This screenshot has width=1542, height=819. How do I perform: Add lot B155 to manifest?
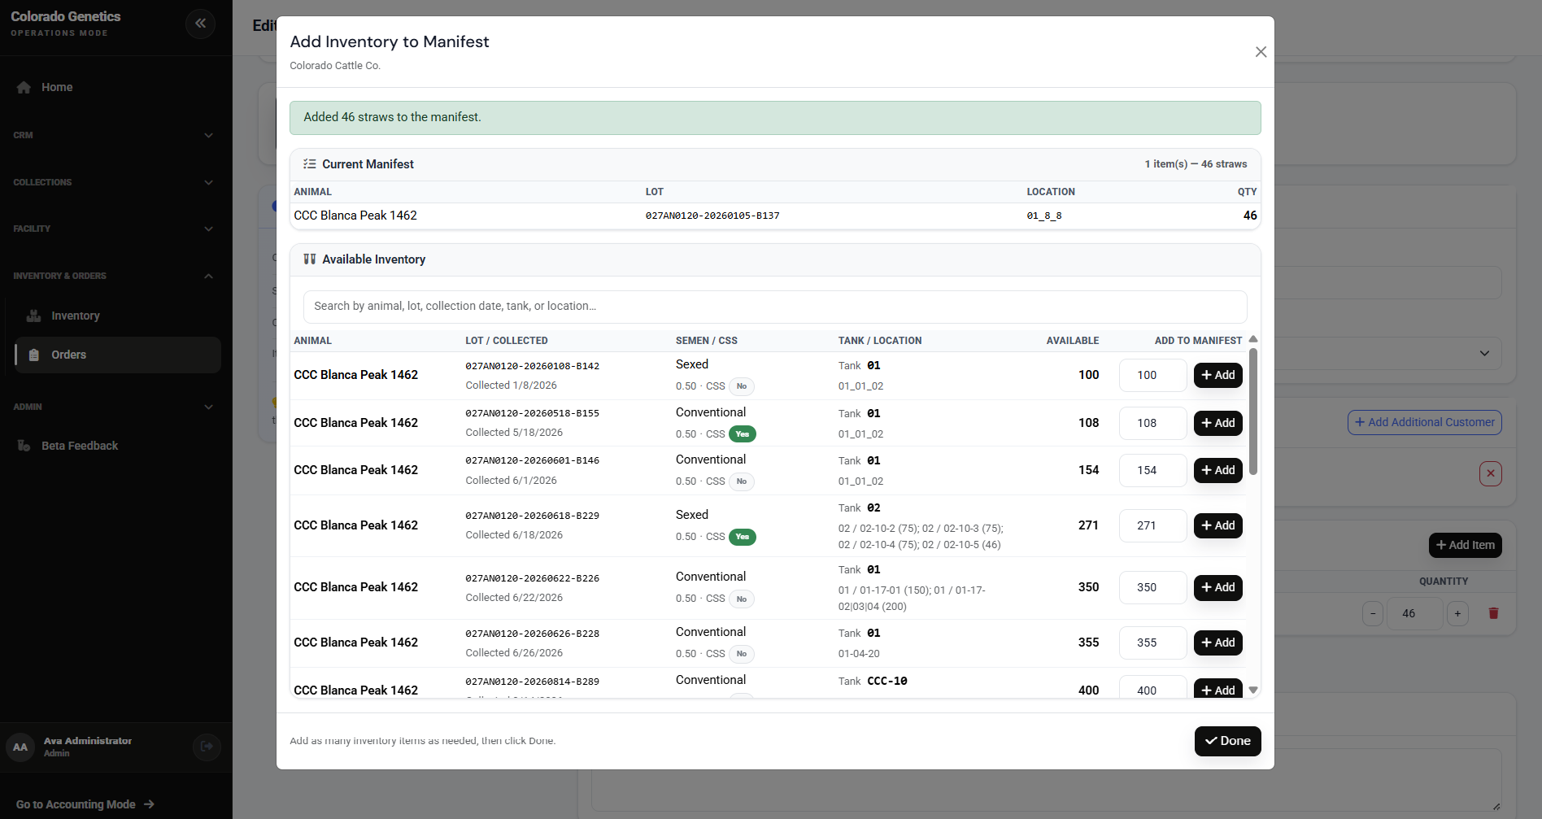[x=1217, y=423]
